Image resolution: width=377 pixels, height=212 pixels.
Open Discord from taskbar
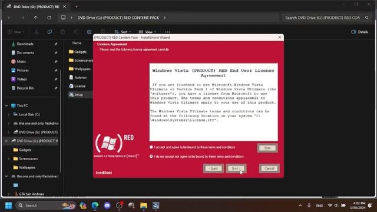click(x=107, y=206)
